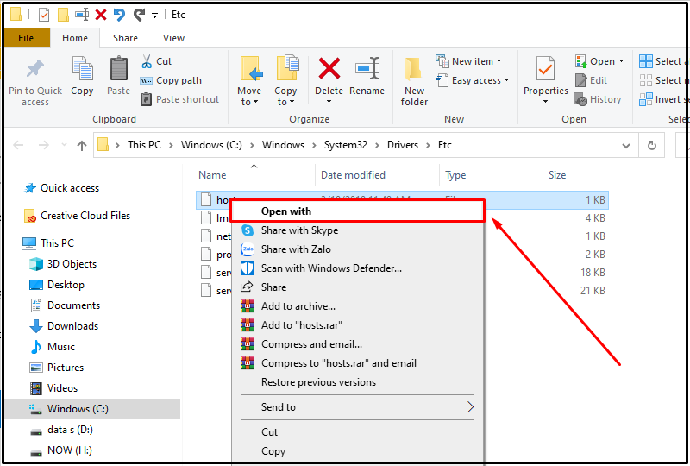Click History in the Open group
Image resolution: width=690 pixels, height=466 pixels.
pos(598,99)
